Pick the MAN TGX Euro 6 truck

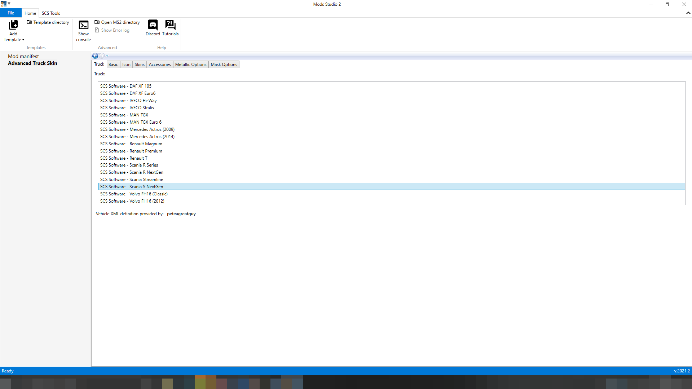[392, 122]
